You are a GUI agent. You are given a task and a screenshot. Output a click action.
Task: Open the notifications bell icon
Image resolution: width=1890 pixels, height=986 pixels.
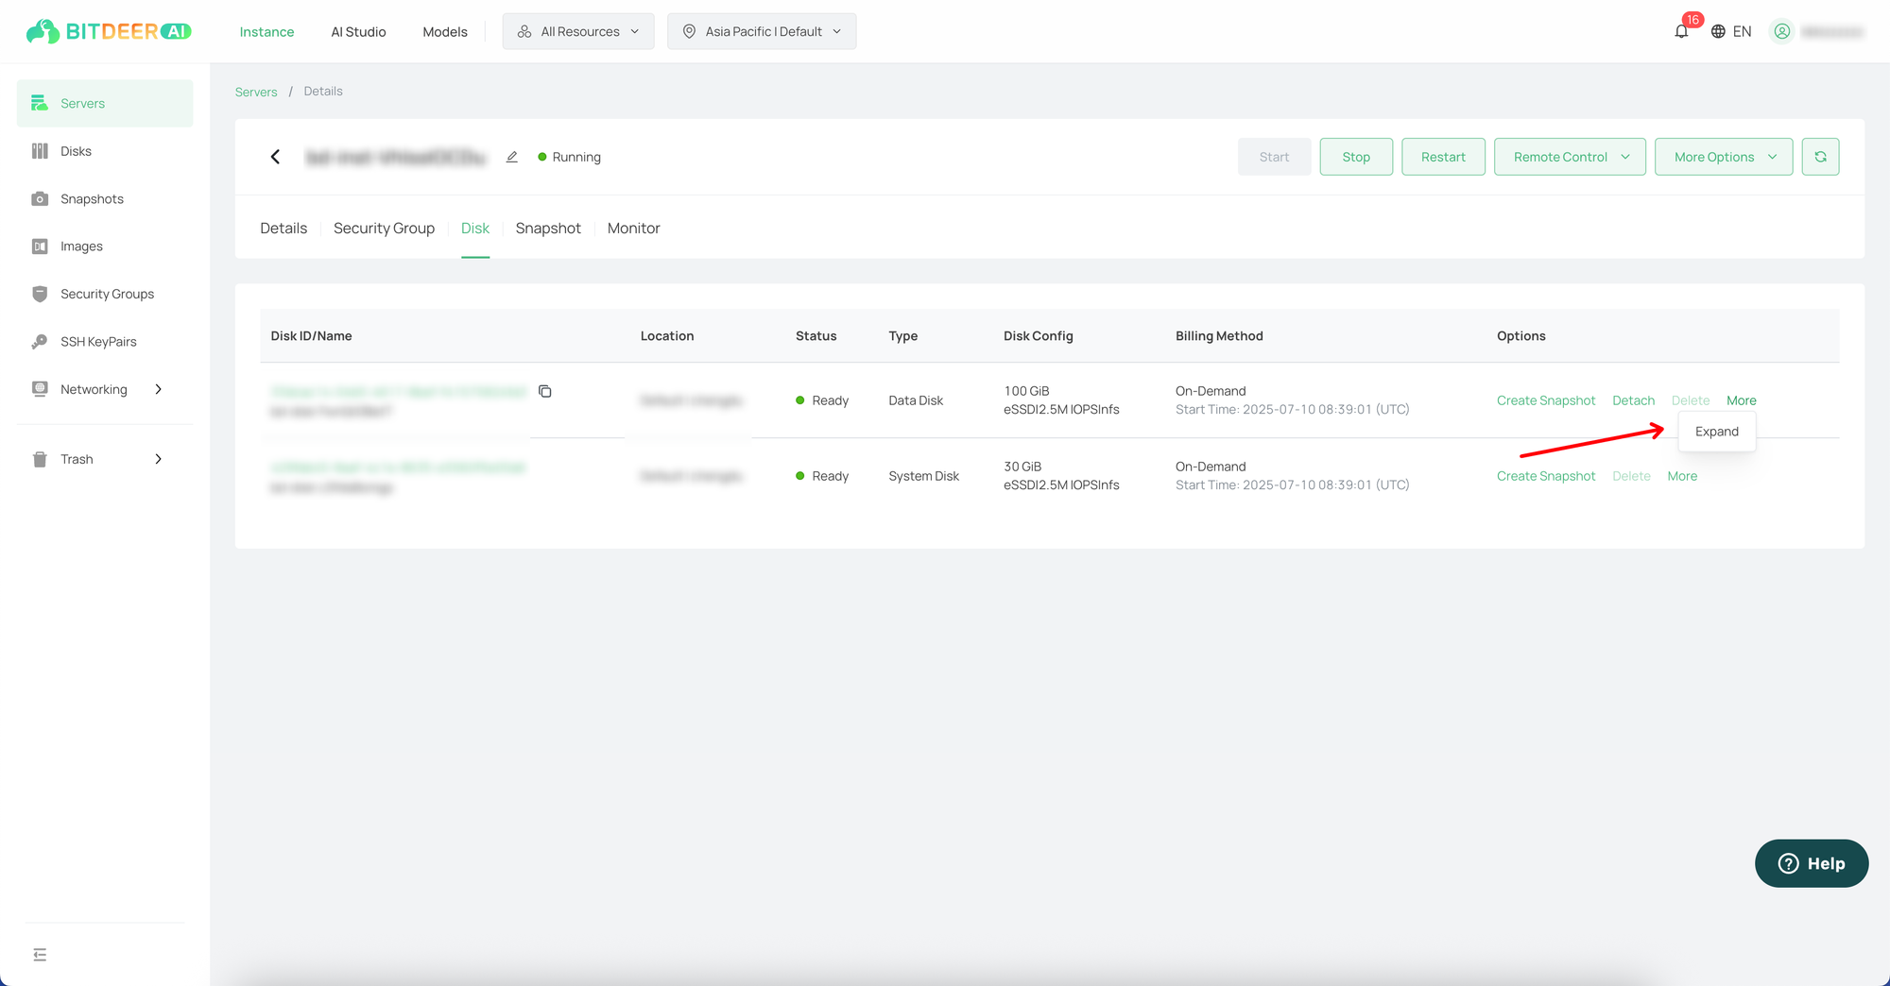(1681, 31)
